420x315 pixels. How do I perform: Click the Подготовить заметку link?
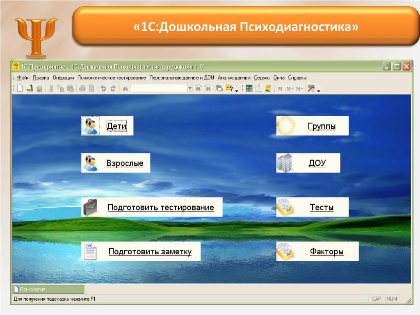[x=150, y=251]
